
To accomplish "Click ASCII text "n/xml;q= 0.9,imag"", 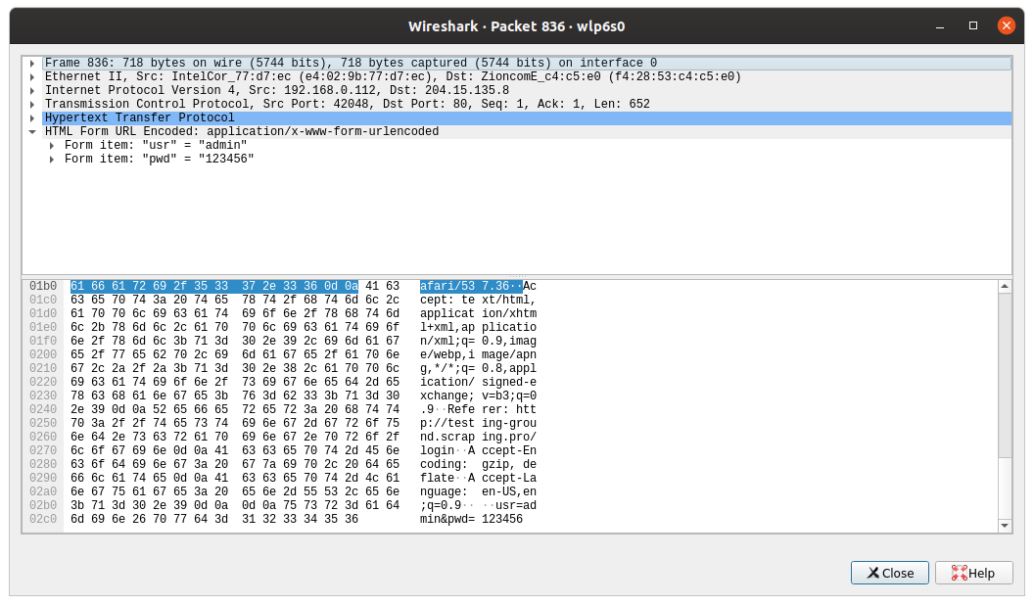I will coord(478,341).
